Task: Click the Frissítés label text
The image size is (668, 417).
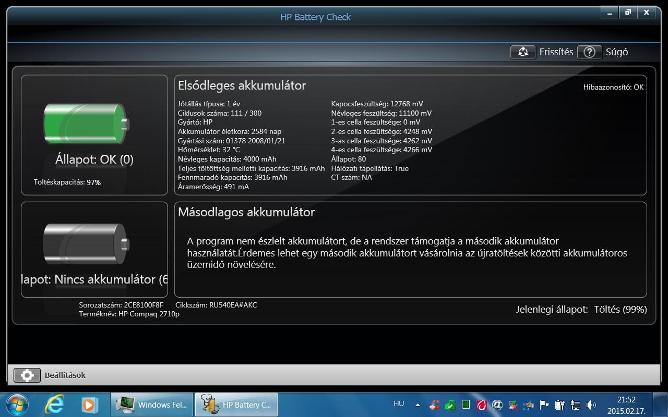Action: click(x=556, y=52)
